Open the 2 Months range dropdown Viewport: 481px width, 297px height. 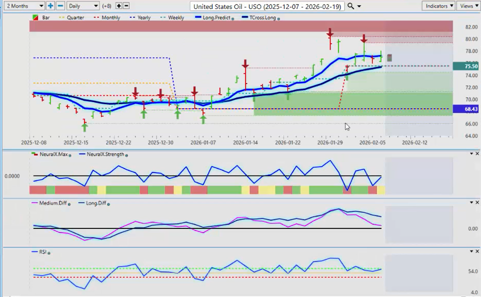(23, 6)
